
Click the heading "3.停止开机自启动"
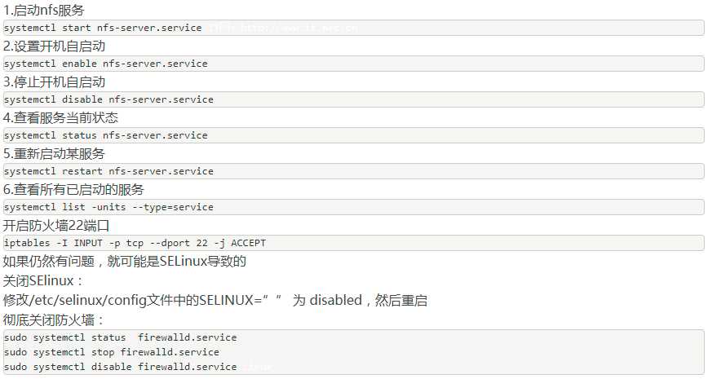click(54, 82)
